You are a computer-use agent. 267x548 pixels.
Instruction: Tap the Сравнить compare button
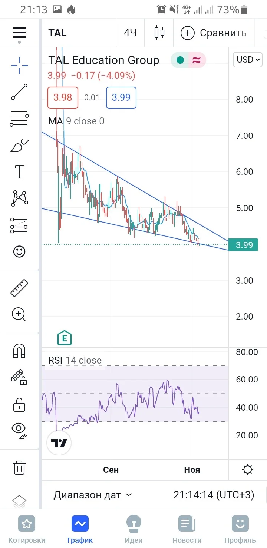coord(214,33)
